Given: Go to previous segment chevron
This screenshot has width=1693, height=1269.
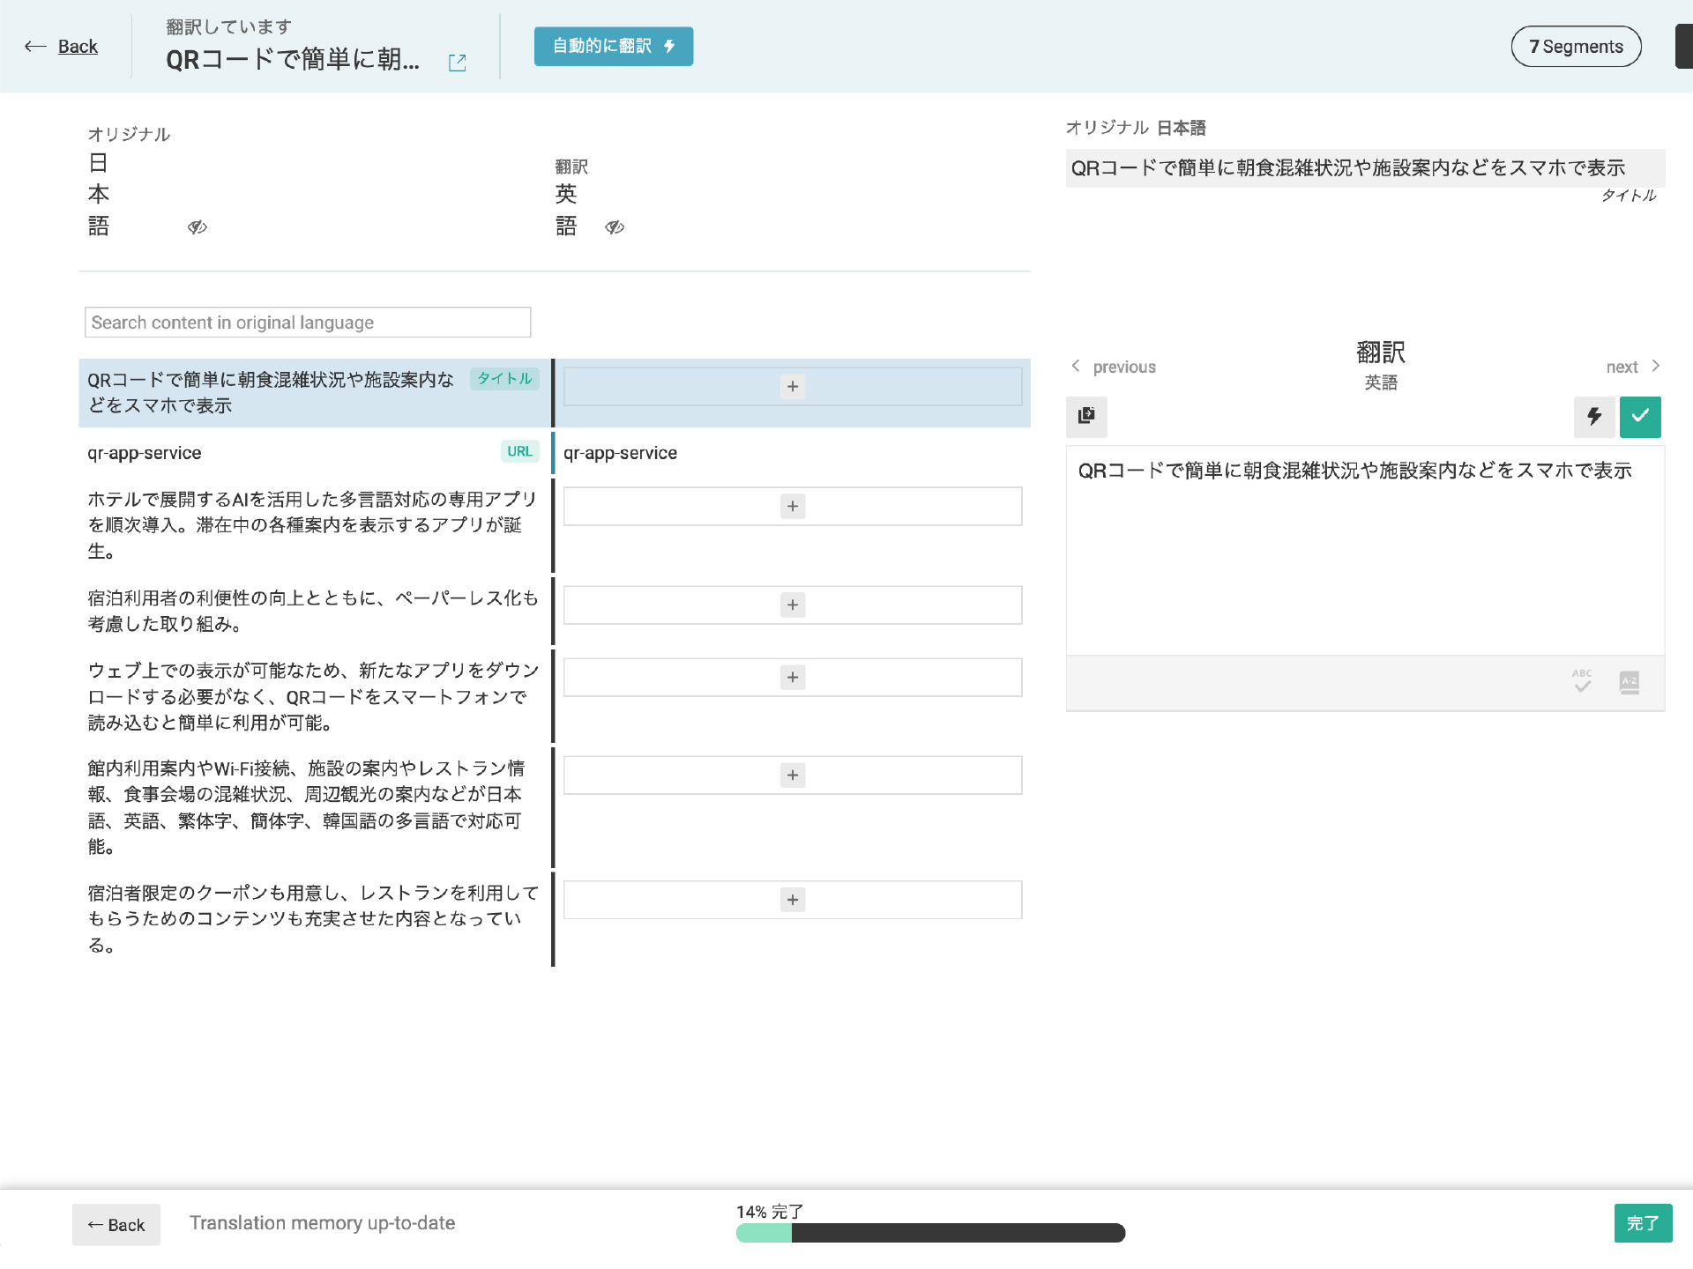Looking at the screenshot, I should coord(1076,366).
